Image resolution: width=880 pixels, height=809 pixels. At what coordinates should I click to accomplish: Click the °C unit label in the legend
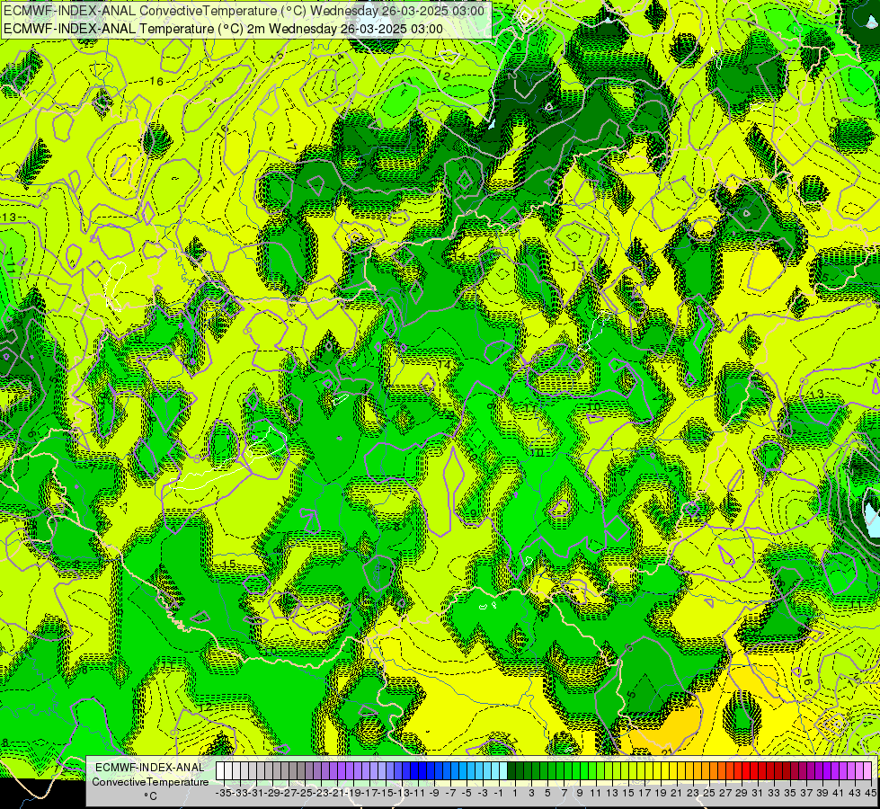(150, 796)
